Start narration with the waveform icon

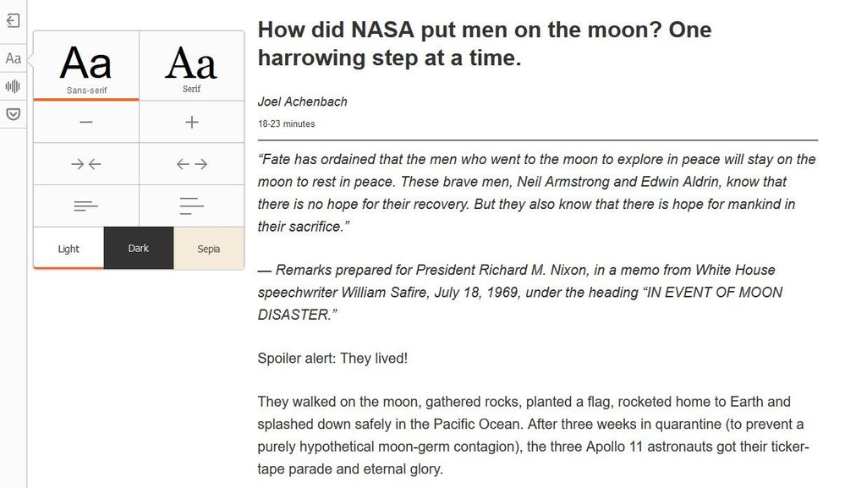coord(13,86)
